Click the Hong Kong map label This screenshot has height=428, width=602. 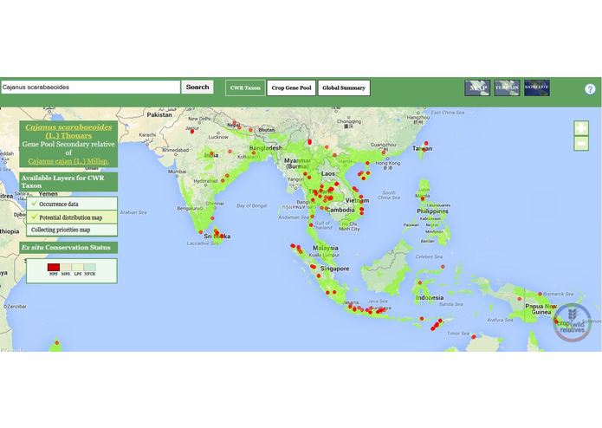click(387, 164)
